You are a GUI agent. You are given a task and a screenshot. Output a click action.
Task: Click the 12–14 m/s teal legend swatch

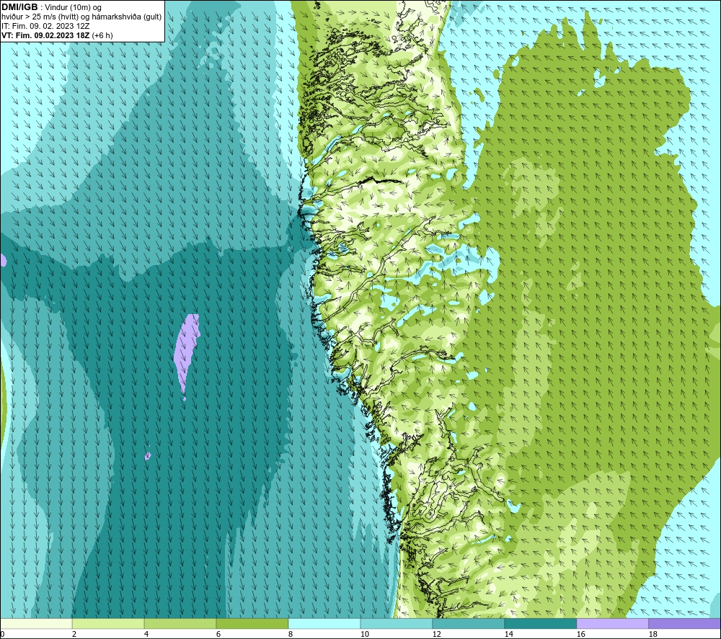[468, 623]
